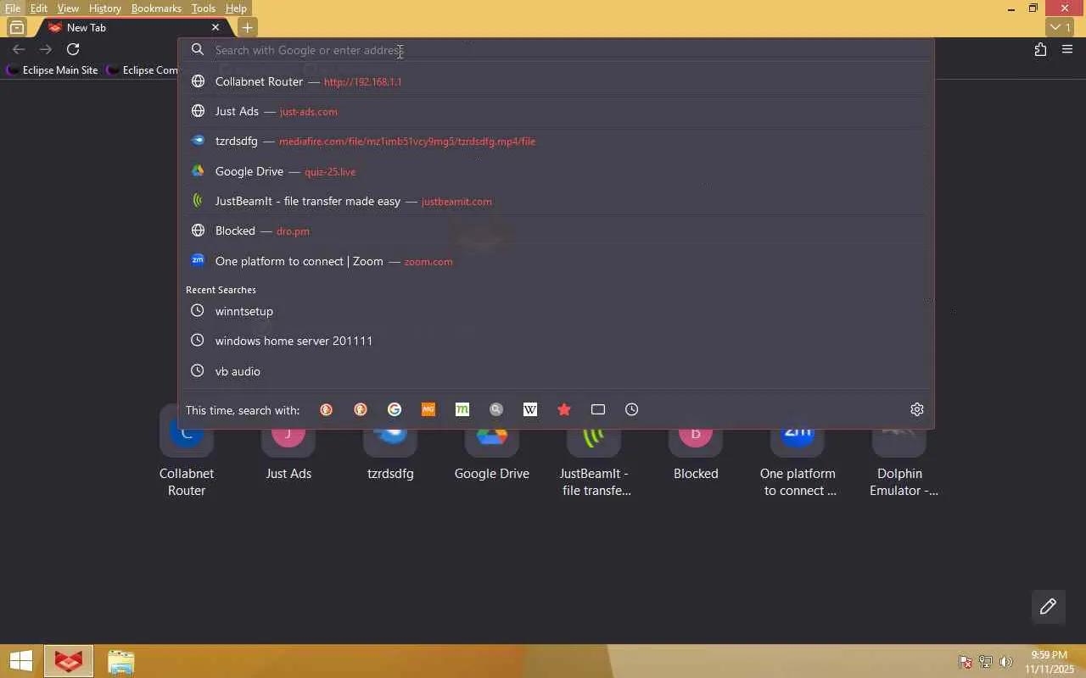This screenshot has height=678, width=1086.
Task: Open the History menu
Action: click(104, 8)
